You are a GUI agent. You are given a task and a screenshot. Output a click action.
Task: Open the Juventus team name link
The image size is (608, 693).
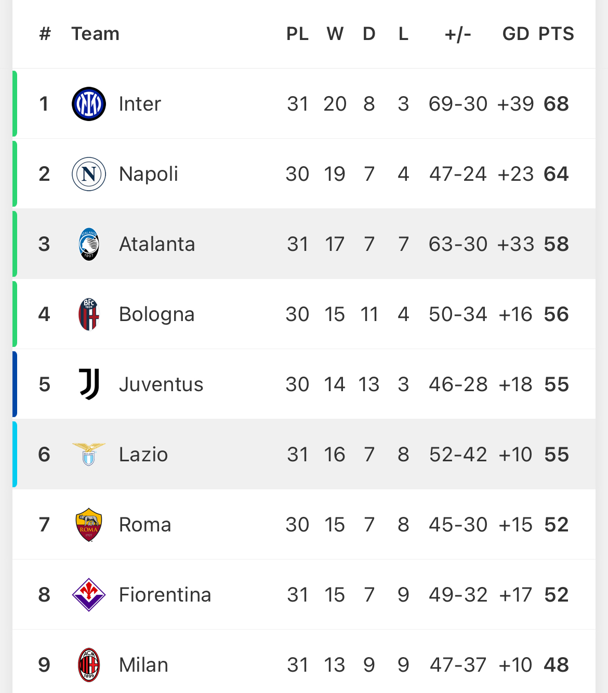coord(161,384)
